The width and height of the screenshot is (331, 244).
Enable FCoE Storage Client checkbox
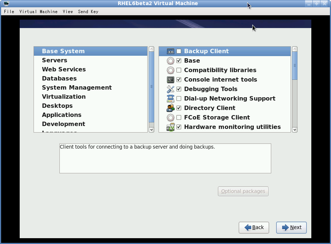(179, 118)
